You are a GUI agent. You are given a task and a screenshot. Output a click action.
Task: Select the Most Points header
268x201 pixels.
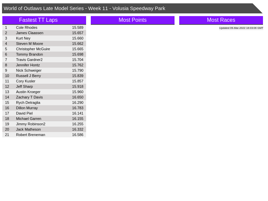(132, 20)
